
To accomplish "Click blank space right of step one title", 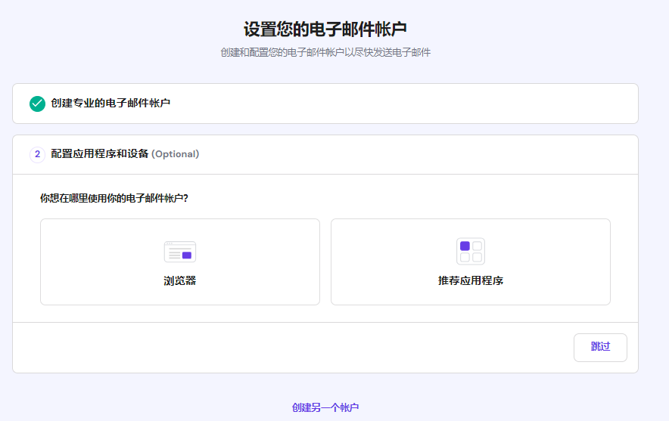I will pos(401,104).
